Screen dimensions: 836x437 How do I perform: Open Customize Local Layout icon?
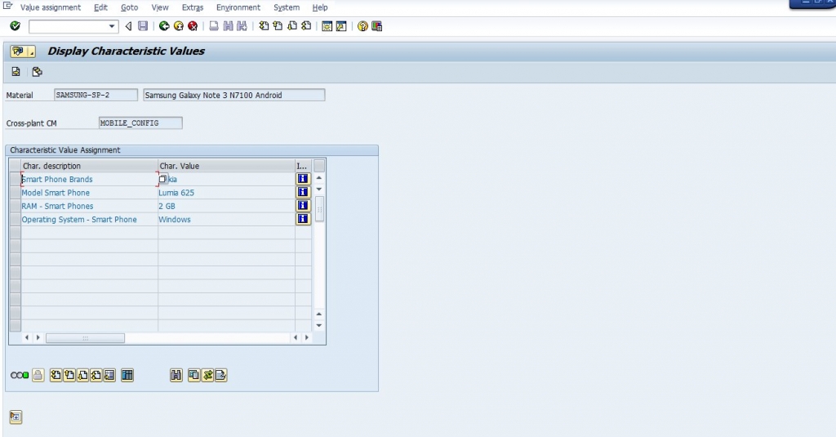click(377, 26)
